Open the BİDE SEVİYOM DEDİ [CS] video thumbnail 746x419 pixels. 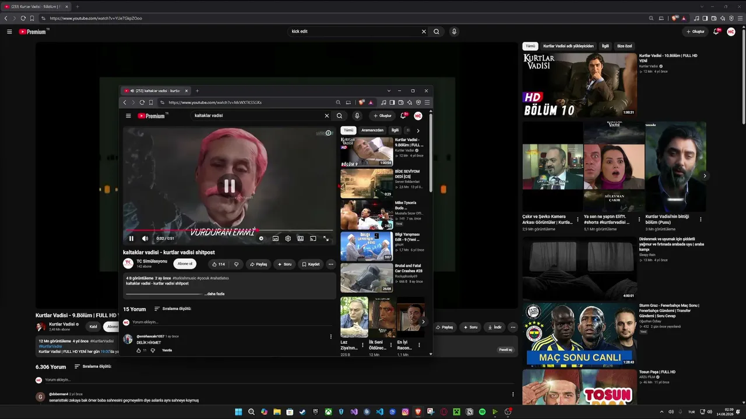367,183
